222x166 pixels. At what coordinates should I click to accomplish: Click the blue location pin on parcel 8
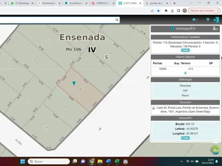(74, 83)
